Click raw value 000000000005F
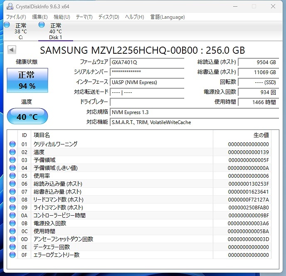The image size is (286, 276). 249,160
